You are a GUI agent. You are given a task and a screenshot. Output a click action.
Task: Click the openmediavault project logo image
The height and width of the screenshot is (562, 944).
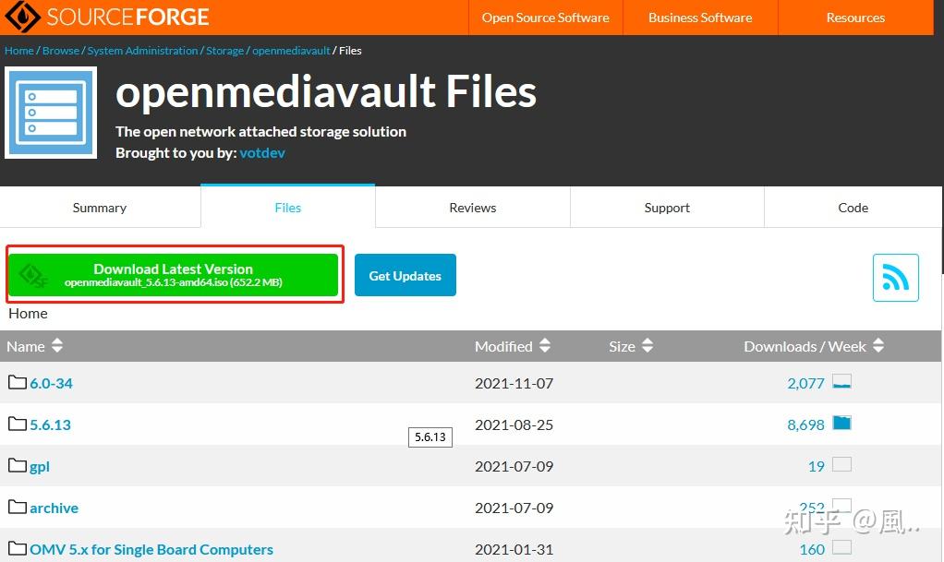[x=51, y=111]
